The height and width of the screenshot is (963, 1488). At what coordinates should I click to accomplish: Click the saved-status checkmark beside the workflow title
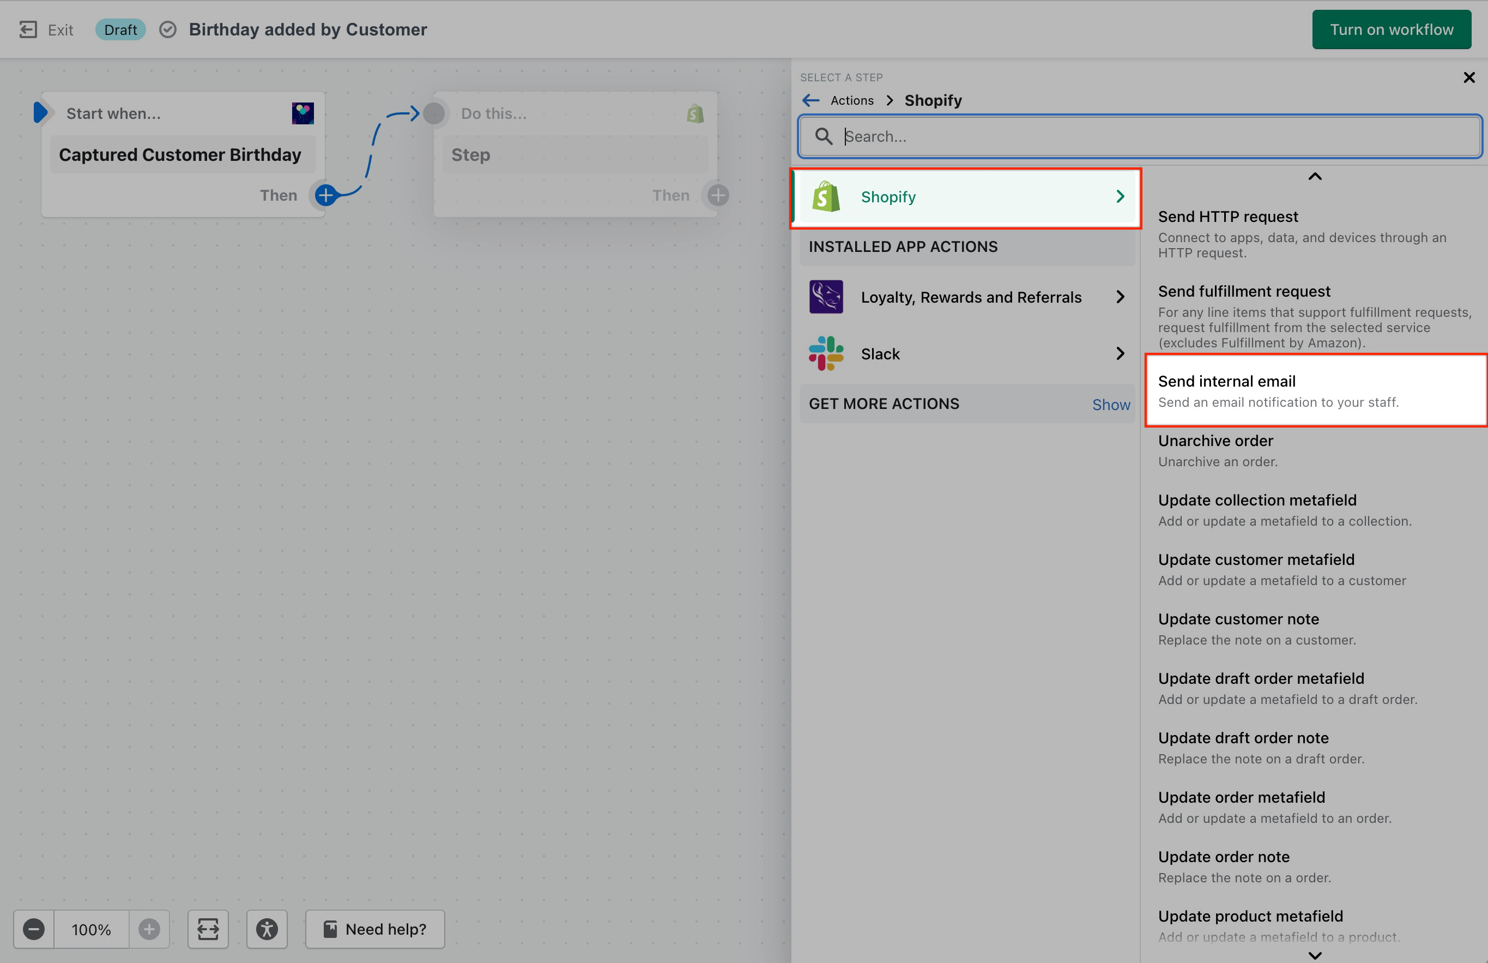point(167,29)
